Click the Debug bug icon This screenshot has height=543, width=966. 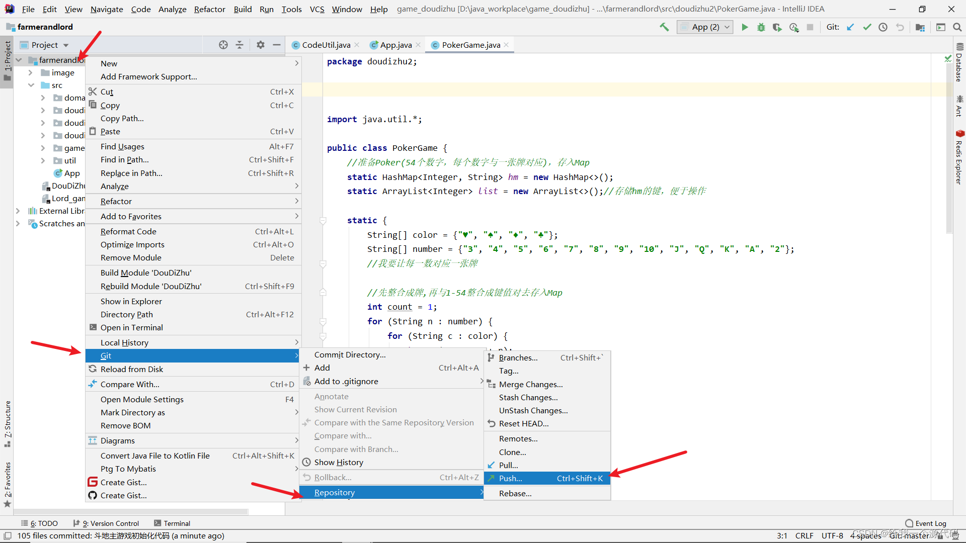coord(761,27)
